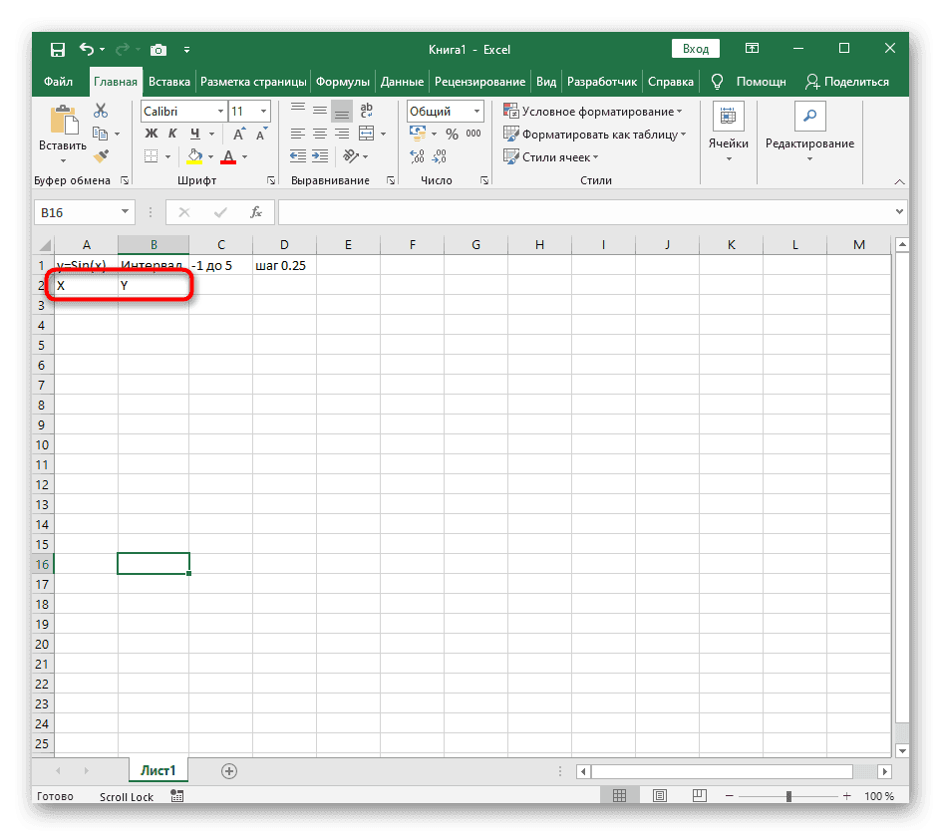The width and height of the screenshot is (941, 835).
Task: Click the Вход sign-in button
Action: coord(696,49)
